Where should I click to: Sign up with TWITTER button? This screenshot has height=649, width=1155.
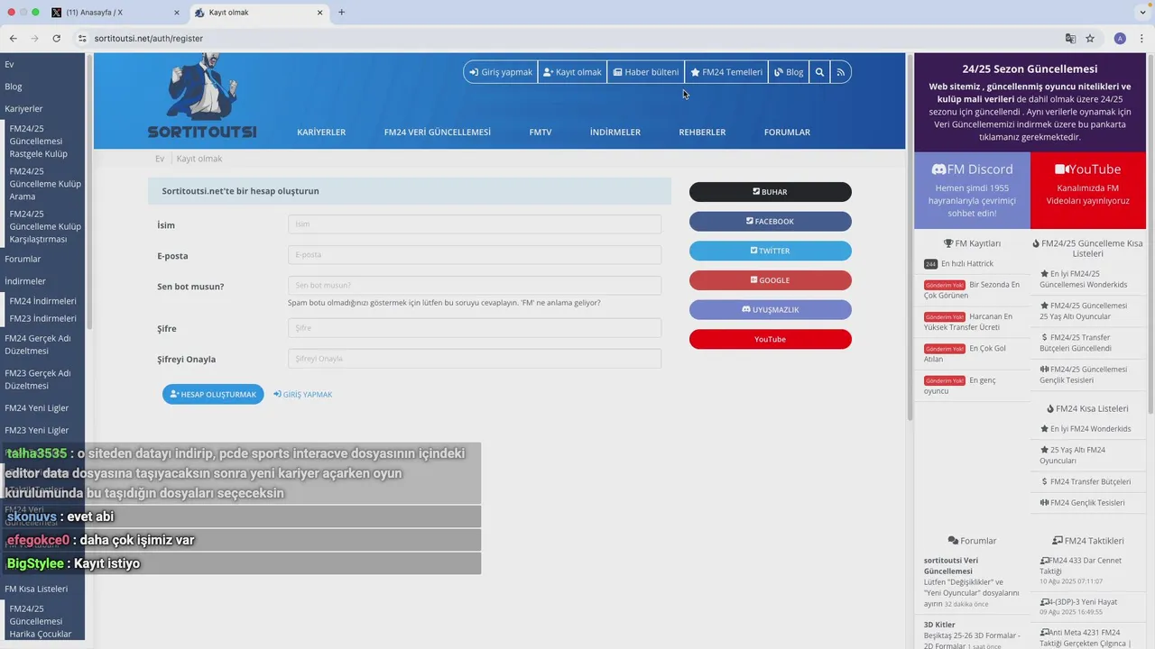pos(771,251)
